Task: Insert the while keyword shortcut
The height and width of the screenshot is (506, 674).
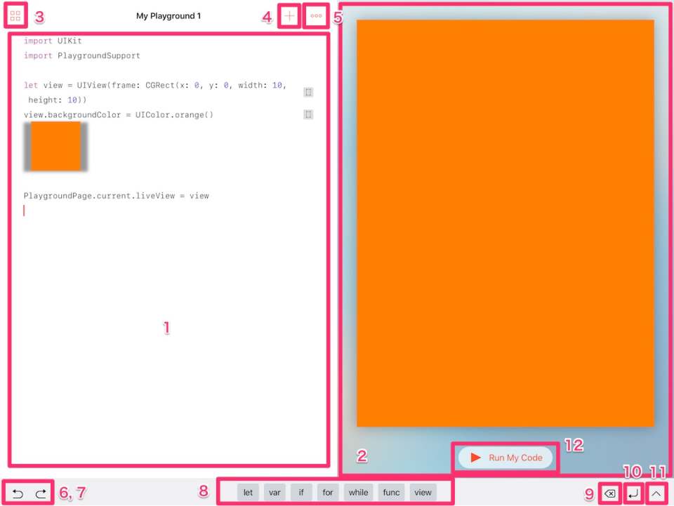Action: (x=358, y=492)
